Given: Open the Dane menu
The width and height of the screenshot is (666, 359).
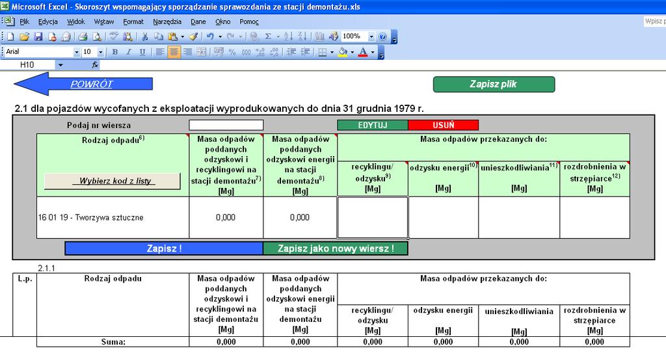Looking at the screenshot, I should point(198,21).
